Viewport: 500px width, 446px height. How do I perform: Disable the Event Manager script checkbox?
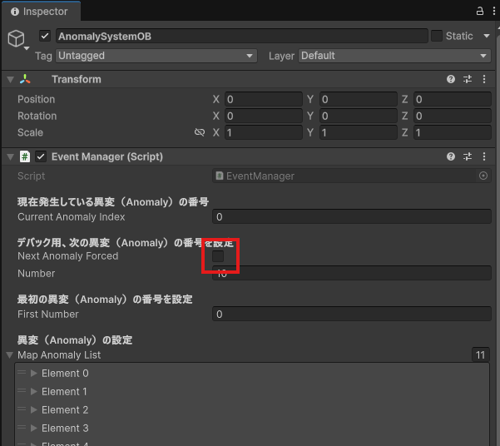pyautogui.click(x=41, y=156)
